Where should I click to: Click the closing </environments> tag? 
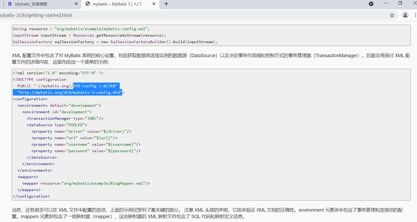tap(35, 170)
